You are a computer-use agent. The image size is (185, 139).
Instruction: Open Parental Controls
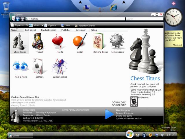[x=85, y=25]
